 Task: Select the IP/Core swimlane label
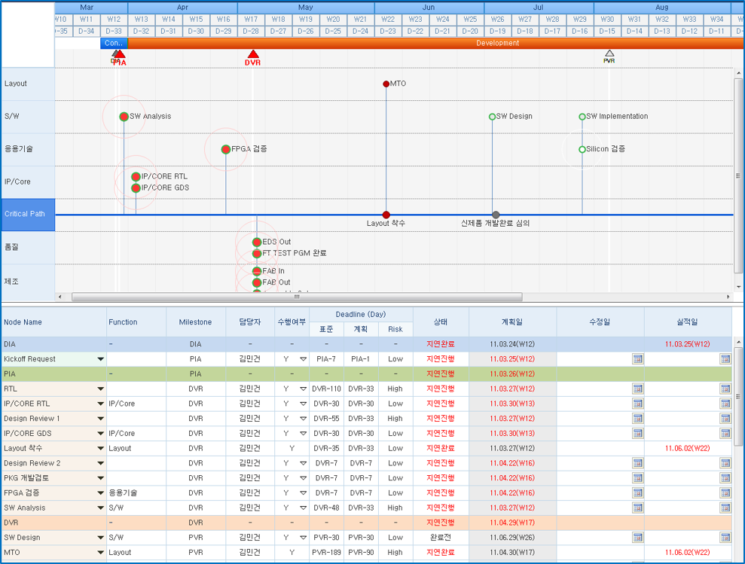28,182
